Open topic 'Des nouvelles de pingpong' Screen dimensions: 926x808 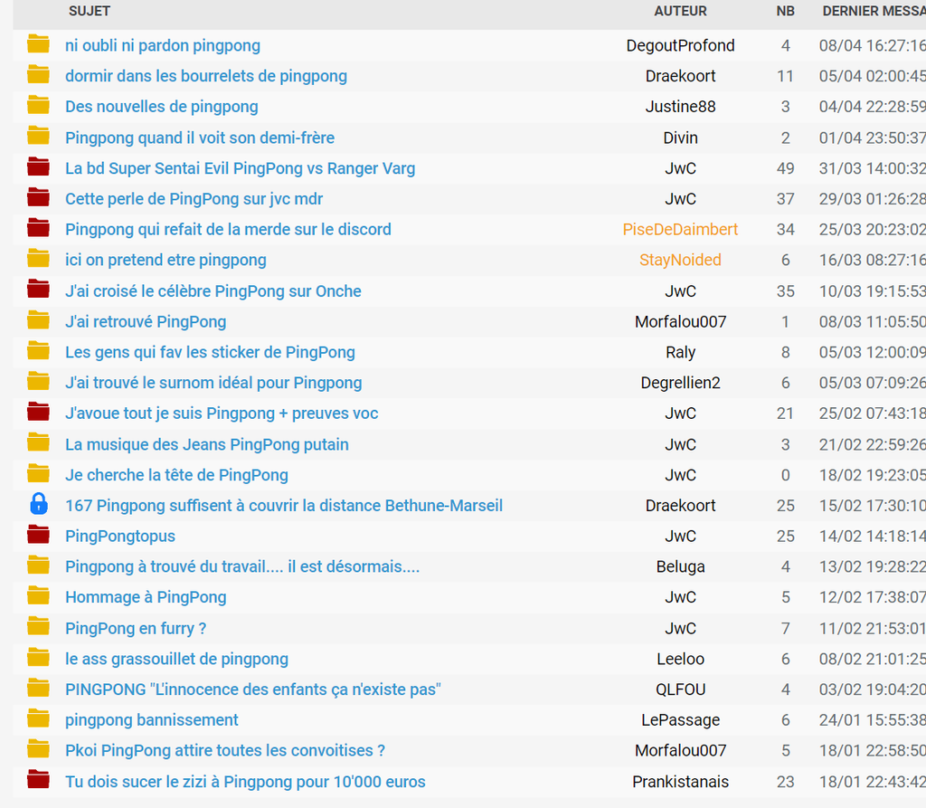(162, 107)
